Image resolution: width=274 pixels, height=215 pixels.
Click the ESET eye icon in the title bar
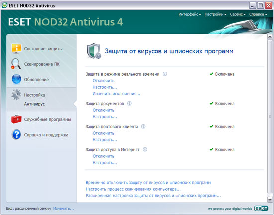pyautogui.click(x=4, y=5)
